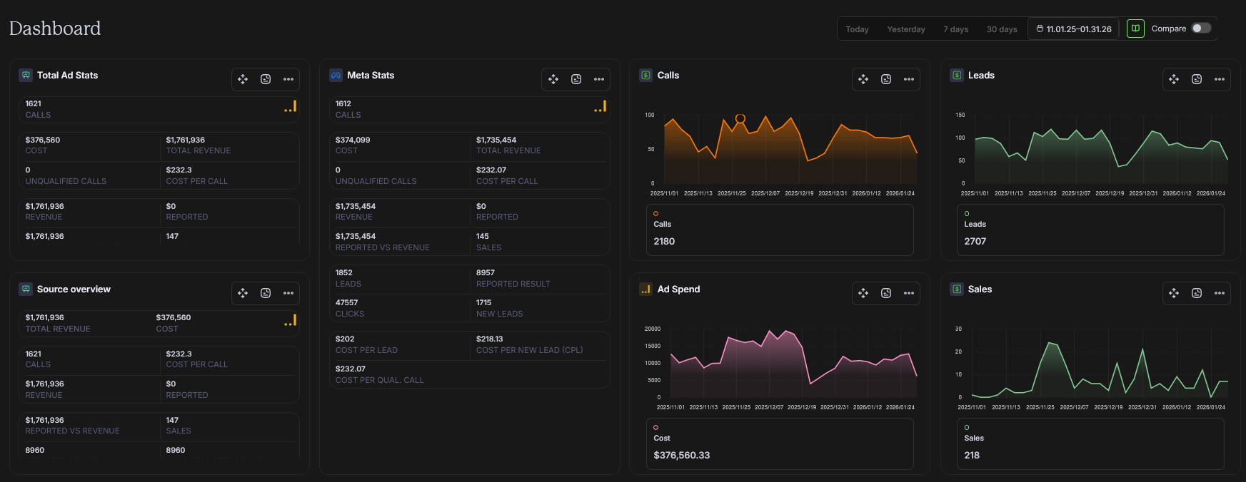Open more options on Meta Stats widget
The width and height of the screenshot is (1246, 482).
[x=599, y=79]
